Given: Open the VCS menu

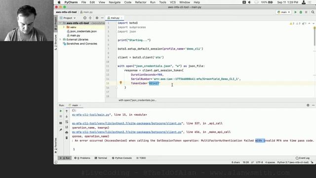Looking at the screenshot, I should (173, 2).
